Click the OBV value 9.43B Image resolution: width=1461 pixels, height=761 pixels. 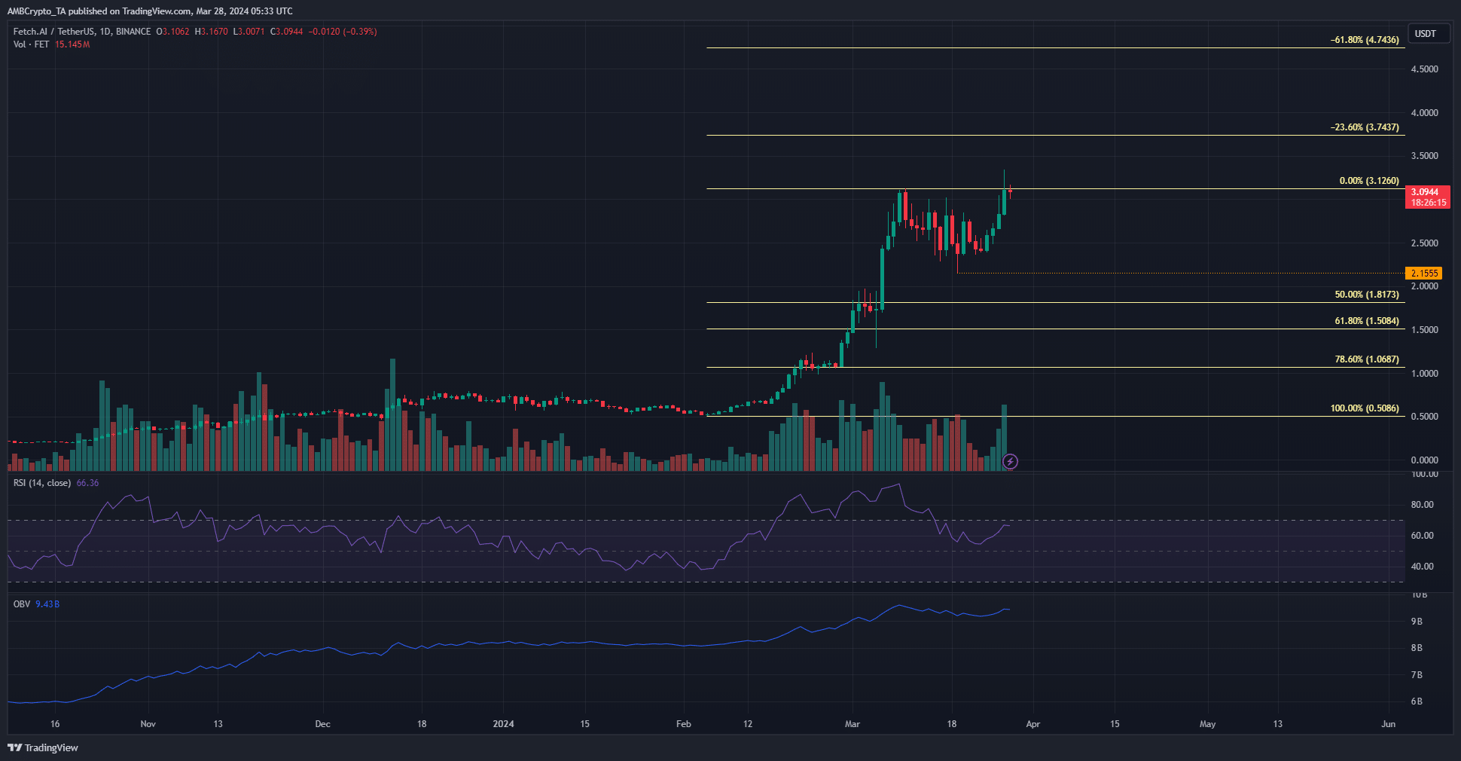point(47,604)
